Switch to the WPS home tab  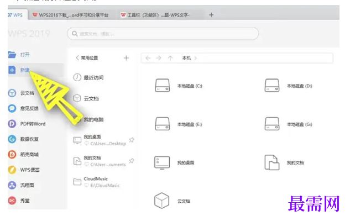coord(18,15)
